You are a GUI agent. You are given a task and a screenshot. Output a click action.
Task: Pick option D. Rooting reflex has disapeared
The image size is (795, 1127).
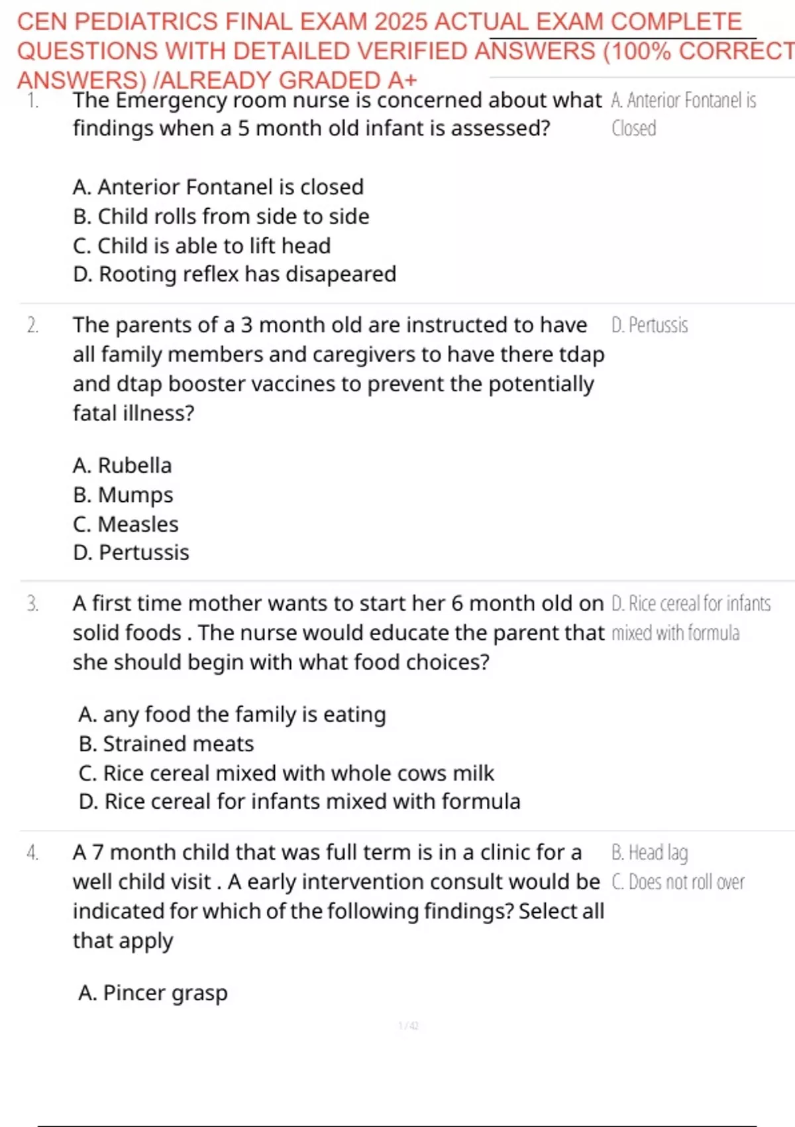[x=235, y=274]
